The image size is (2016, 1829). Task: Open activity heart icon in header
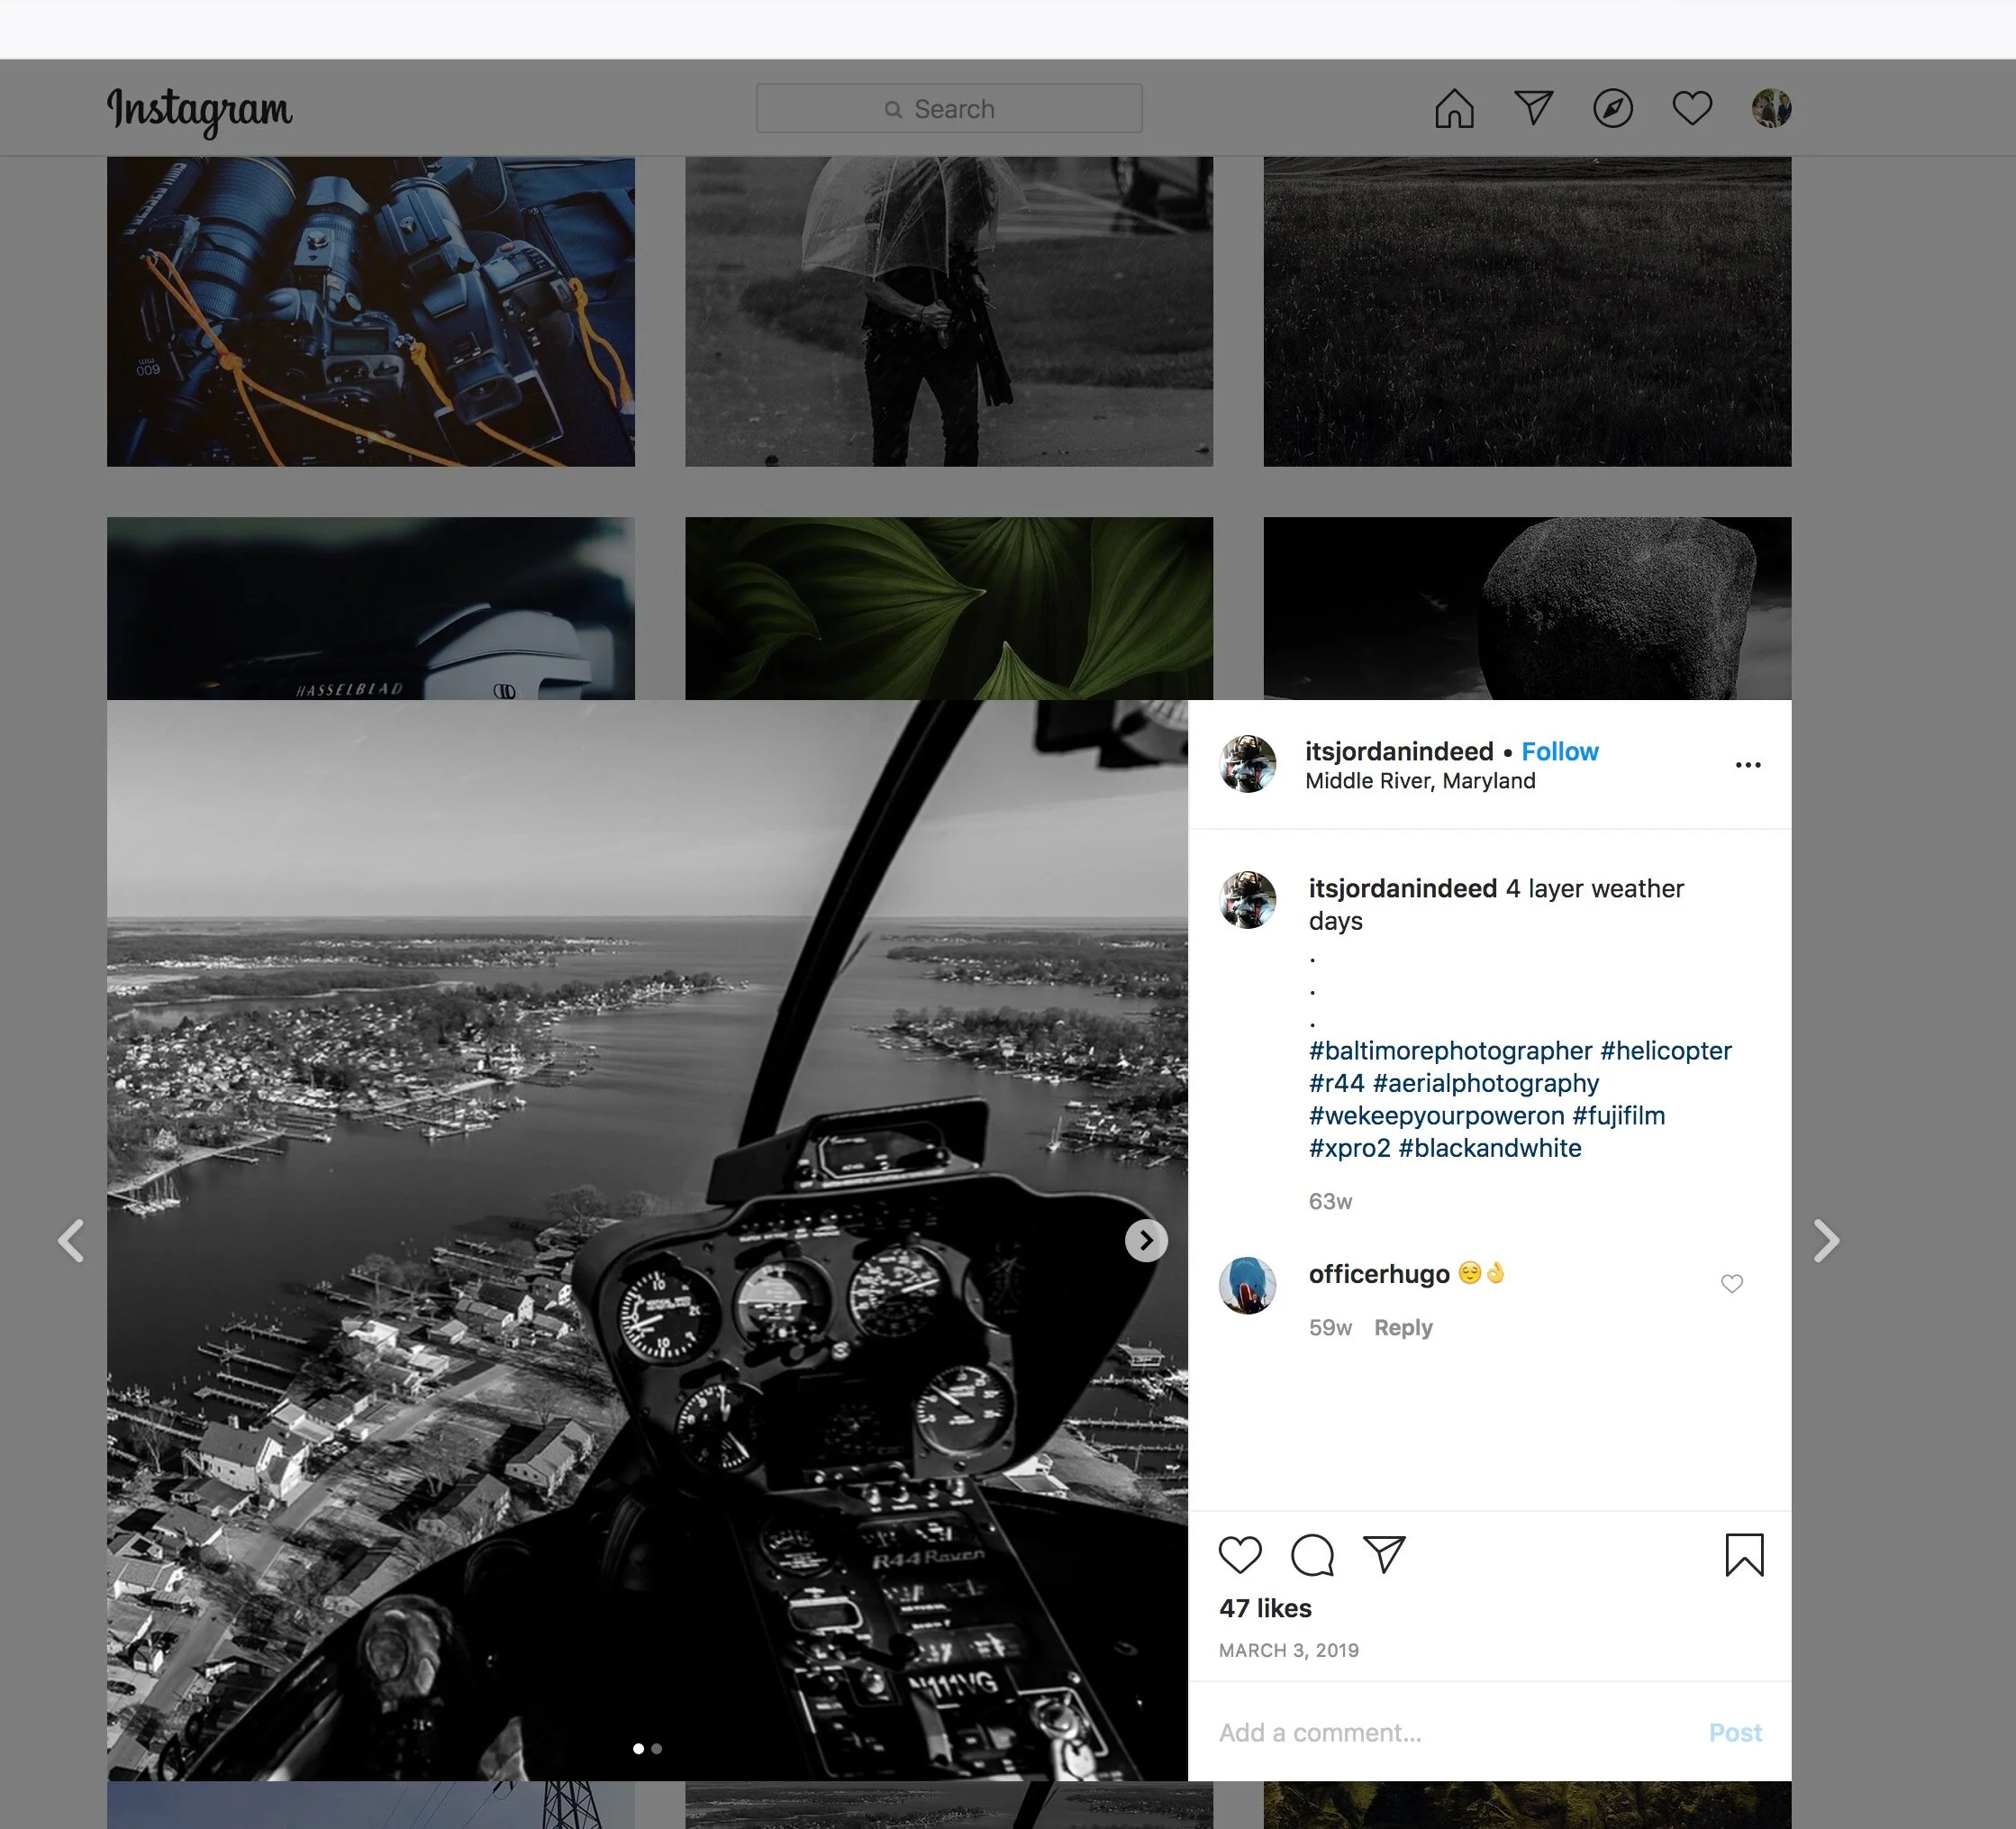pyautogui.click(x=1692, y=108)
